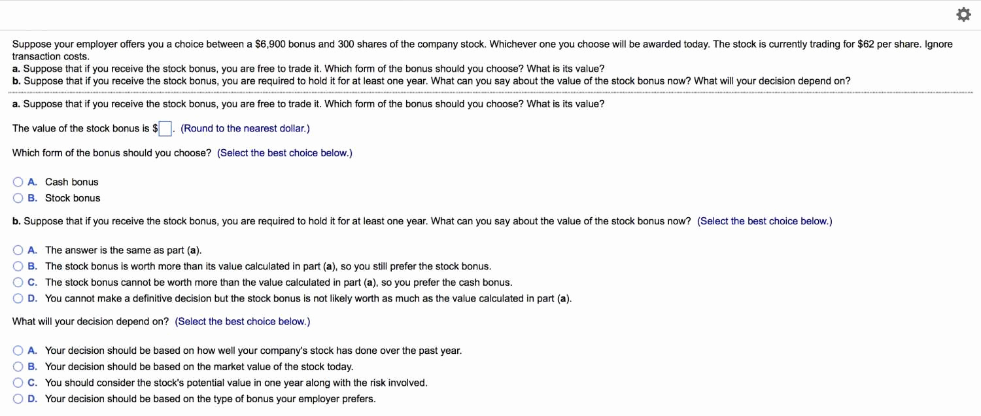Select 'how well your company's stock has done' option
Screen dimensions: 981x416
[18, 351]
